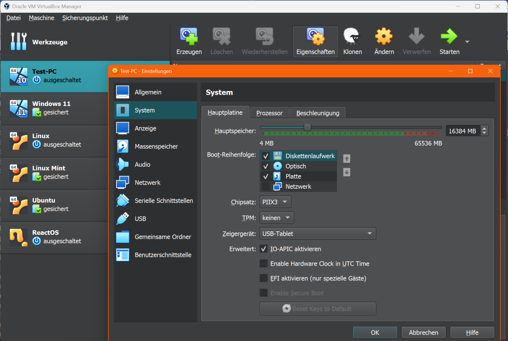Open Gemeinsame Ordner settings category
This screenshot has height=341, width=508.
tap(155, 237)
